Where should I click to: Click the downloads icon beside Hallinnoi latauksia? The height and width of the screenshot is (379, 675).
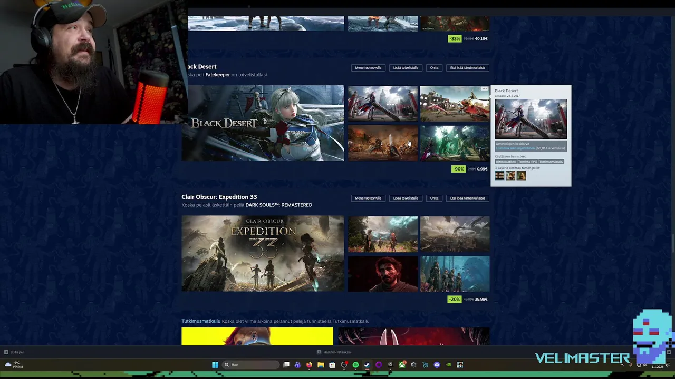(x=319, y=352)
